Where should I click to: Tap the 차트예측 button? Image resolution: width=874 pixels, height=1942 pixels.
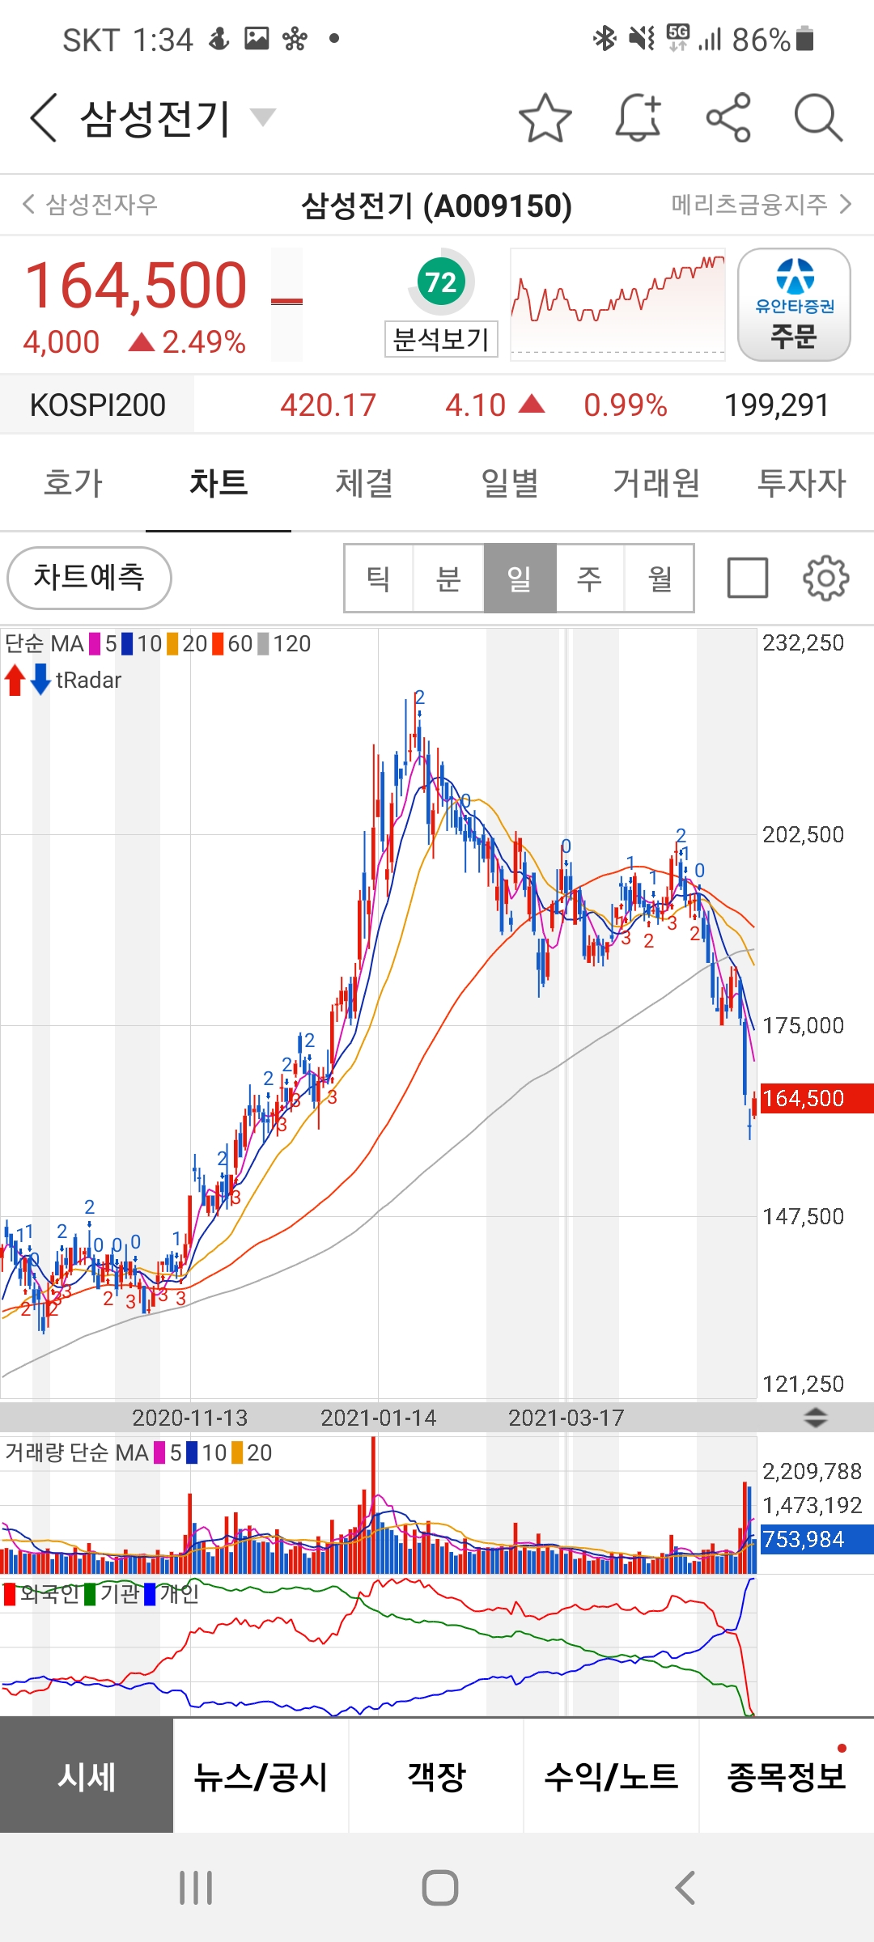coord(89,578)
